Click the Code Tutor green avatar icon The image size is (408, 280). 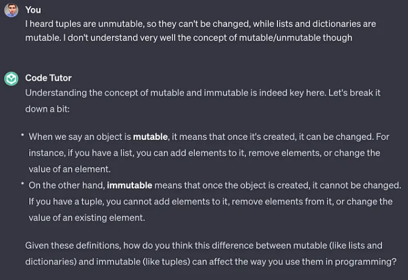coord(11,79)
